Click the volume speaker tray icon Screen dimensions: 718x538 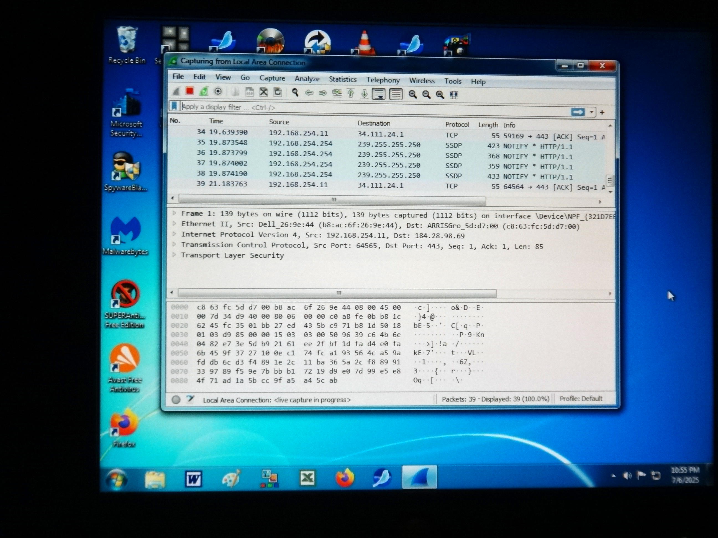click(x=627, y=475)
